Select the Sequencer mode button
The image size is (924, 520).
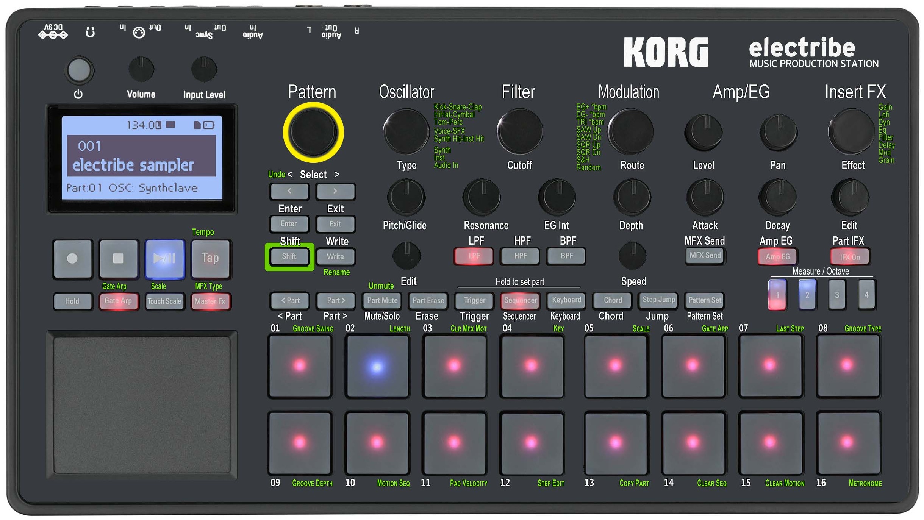pos(520,301)
